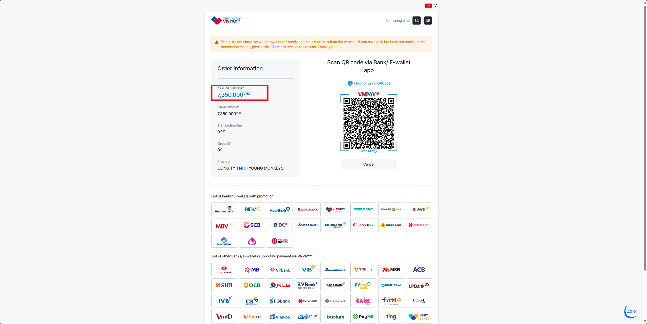
Task: Choose the BIDV bank icon
Action: [x=252, y=209]
